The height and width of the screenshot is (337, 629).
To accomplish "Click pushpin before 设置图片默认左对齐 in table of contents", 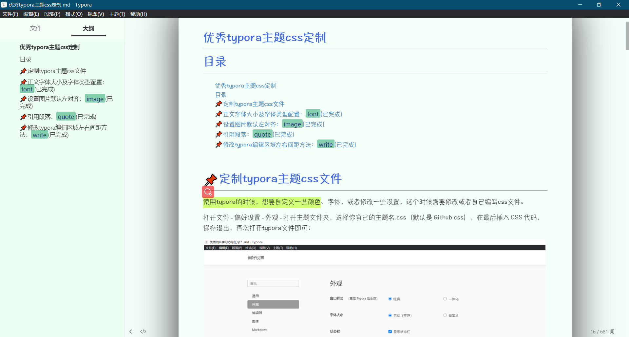I will coord(219,124).
